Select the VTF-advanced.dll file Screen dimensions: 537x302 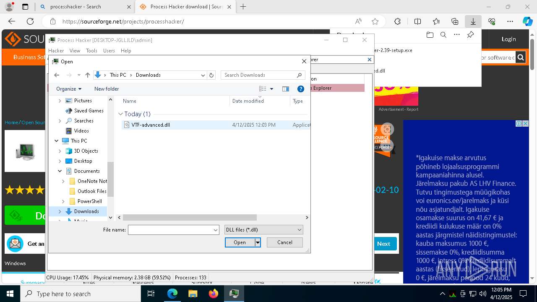coord(216,125)
